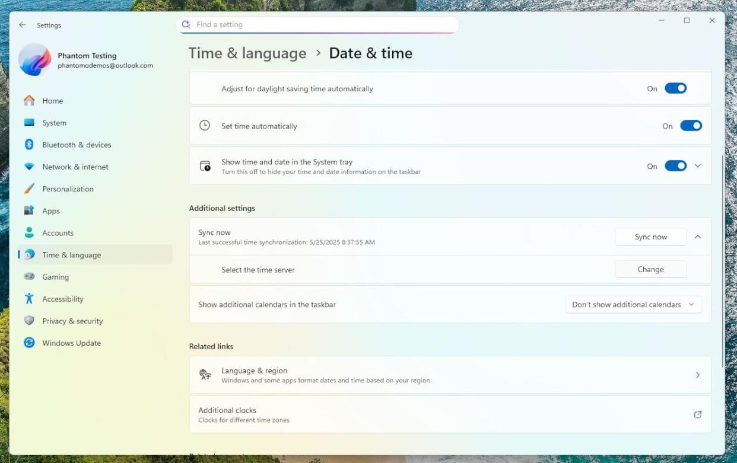Go to Accounts in the sidebar
The height and width of the screenshot is (463, 737).
[58, 233]
